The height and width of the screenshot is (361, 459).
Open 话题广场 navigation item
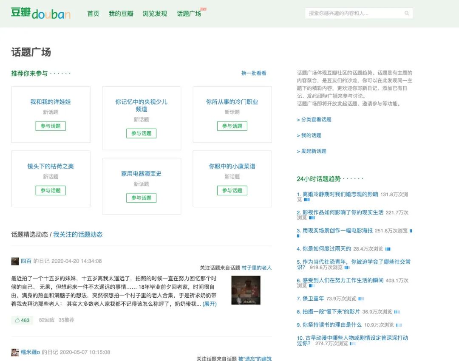(x=189, y=14)
